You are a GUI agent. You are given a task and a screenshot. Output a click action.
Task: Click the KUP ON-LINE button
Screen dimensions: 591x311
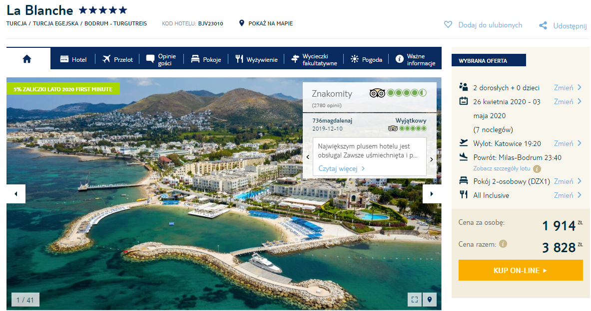(x=521, y=270)
